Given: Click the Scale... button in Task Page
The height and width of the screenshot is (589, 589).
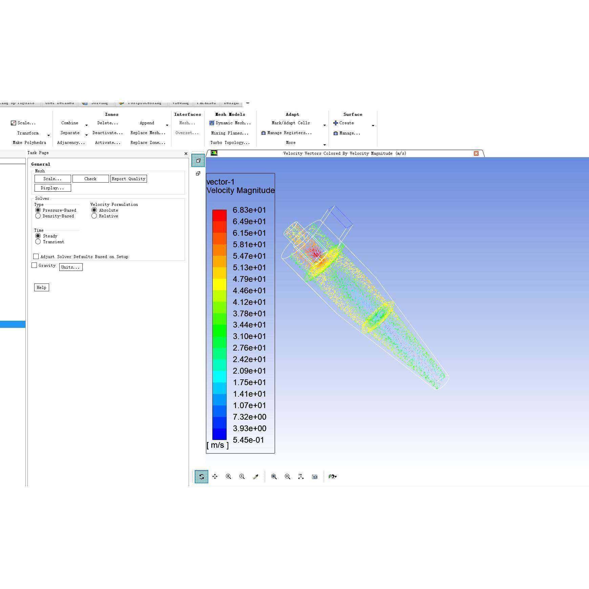Looking at the screenshot, I should click(52, 179).
